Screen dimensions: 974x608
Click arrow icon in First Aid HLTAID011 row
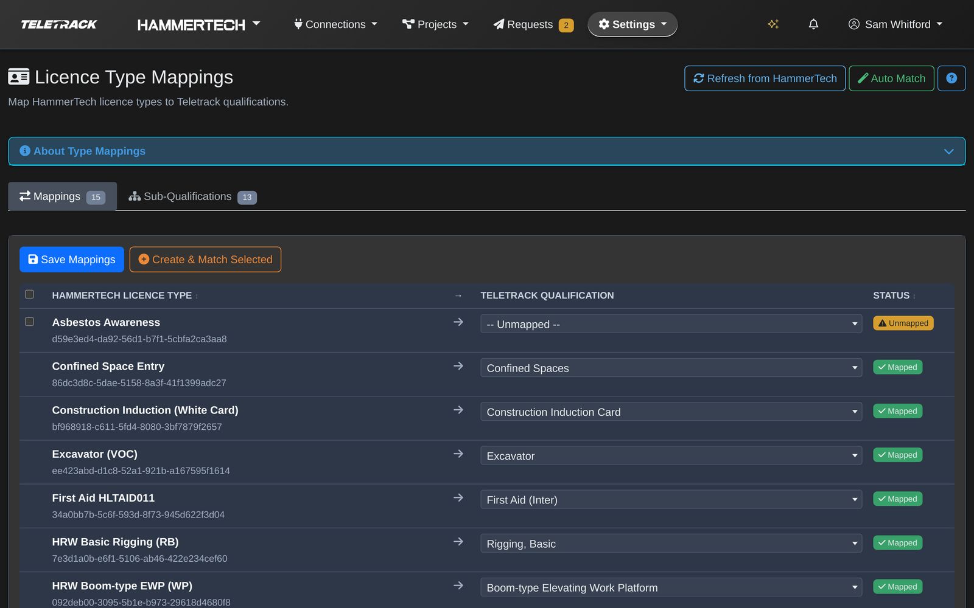click(458, 497)
